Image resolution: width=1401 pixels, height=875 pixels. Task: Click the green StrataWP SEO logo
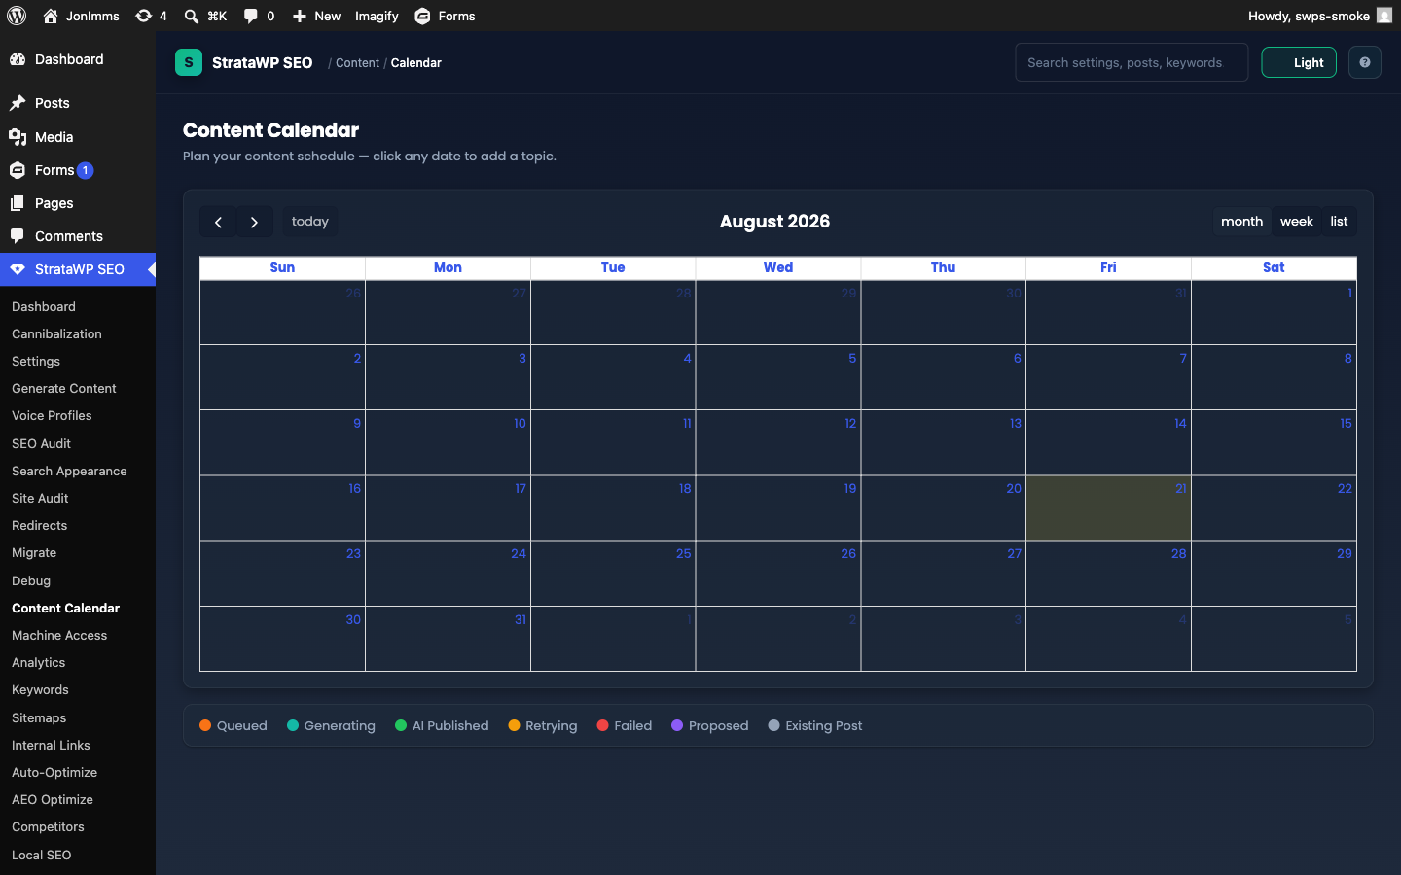[x=189, y=62]
